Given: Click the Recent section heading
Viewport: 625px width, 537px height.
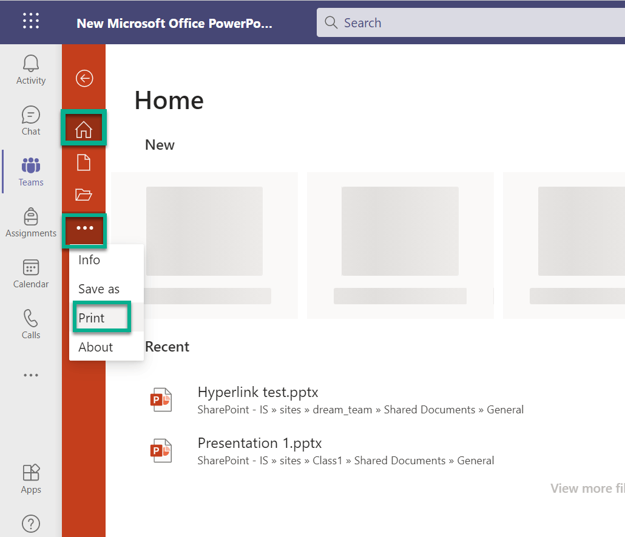Looking at the screenshot, I should [167, 347].
